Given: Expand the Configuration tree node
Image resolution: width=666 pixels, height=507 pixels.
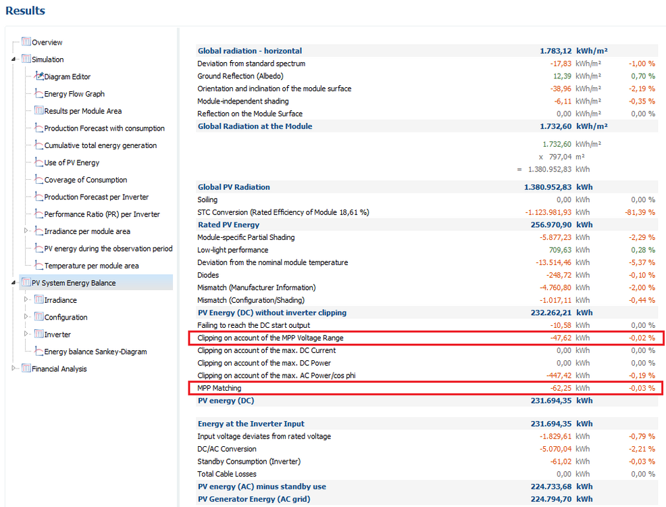Looking at the screenshot, I should pyautogui.click(x=26, y=316).
